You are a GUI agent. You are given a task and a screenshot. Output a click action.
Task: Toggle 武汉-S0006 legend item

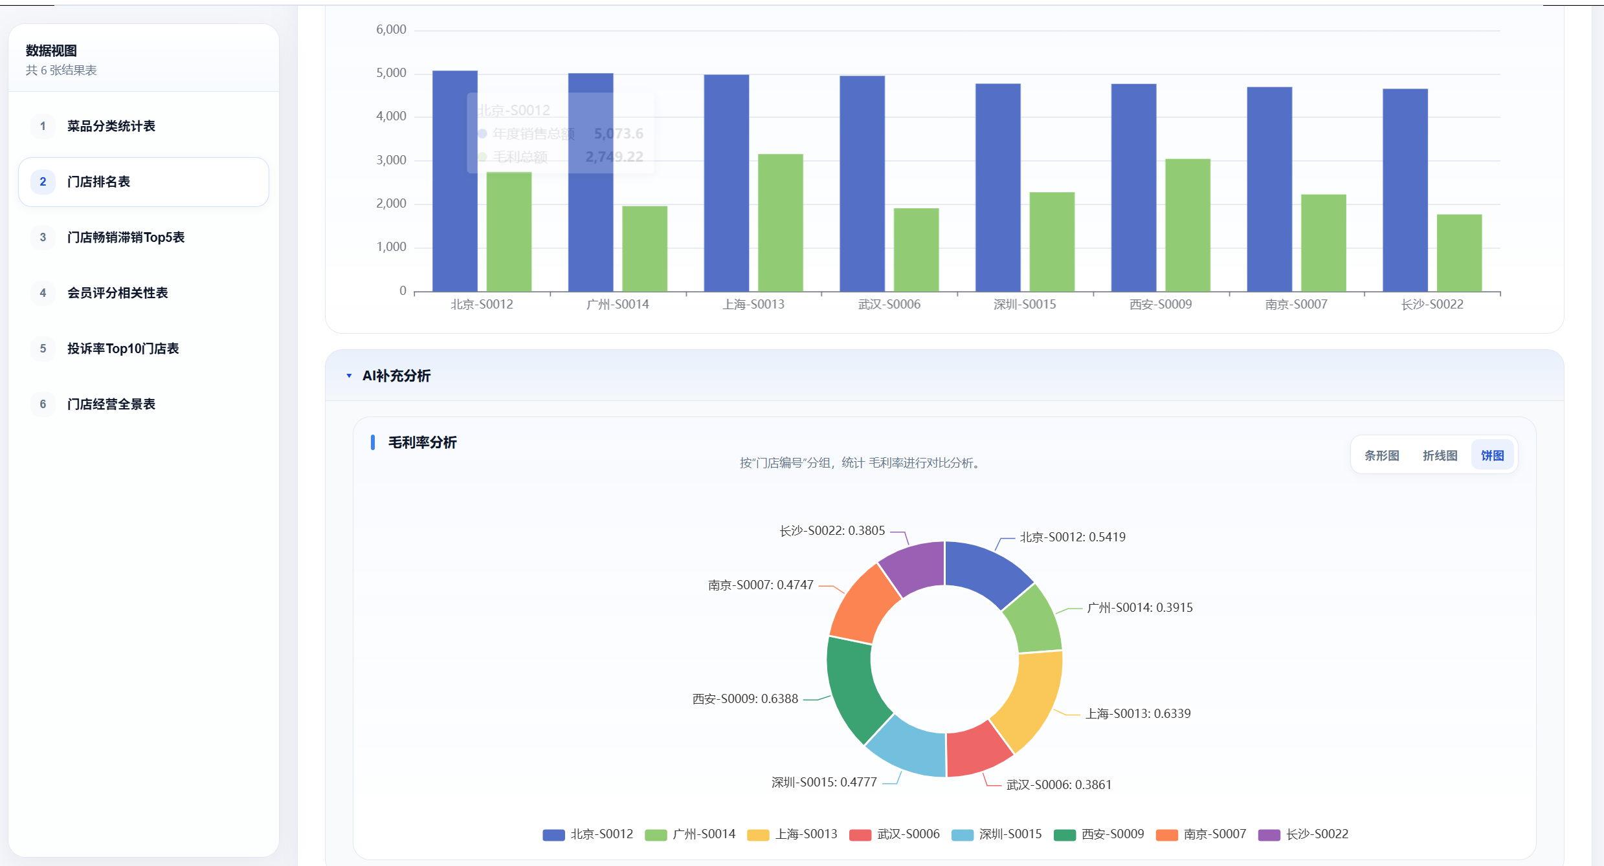tap(894, 834)
